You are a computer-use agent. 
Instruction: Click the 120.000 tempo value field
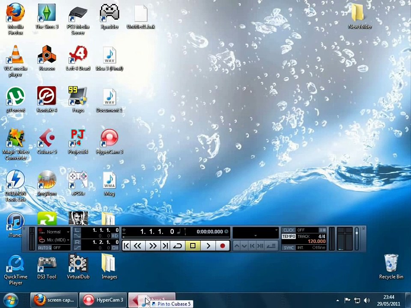tap(317, 241)
